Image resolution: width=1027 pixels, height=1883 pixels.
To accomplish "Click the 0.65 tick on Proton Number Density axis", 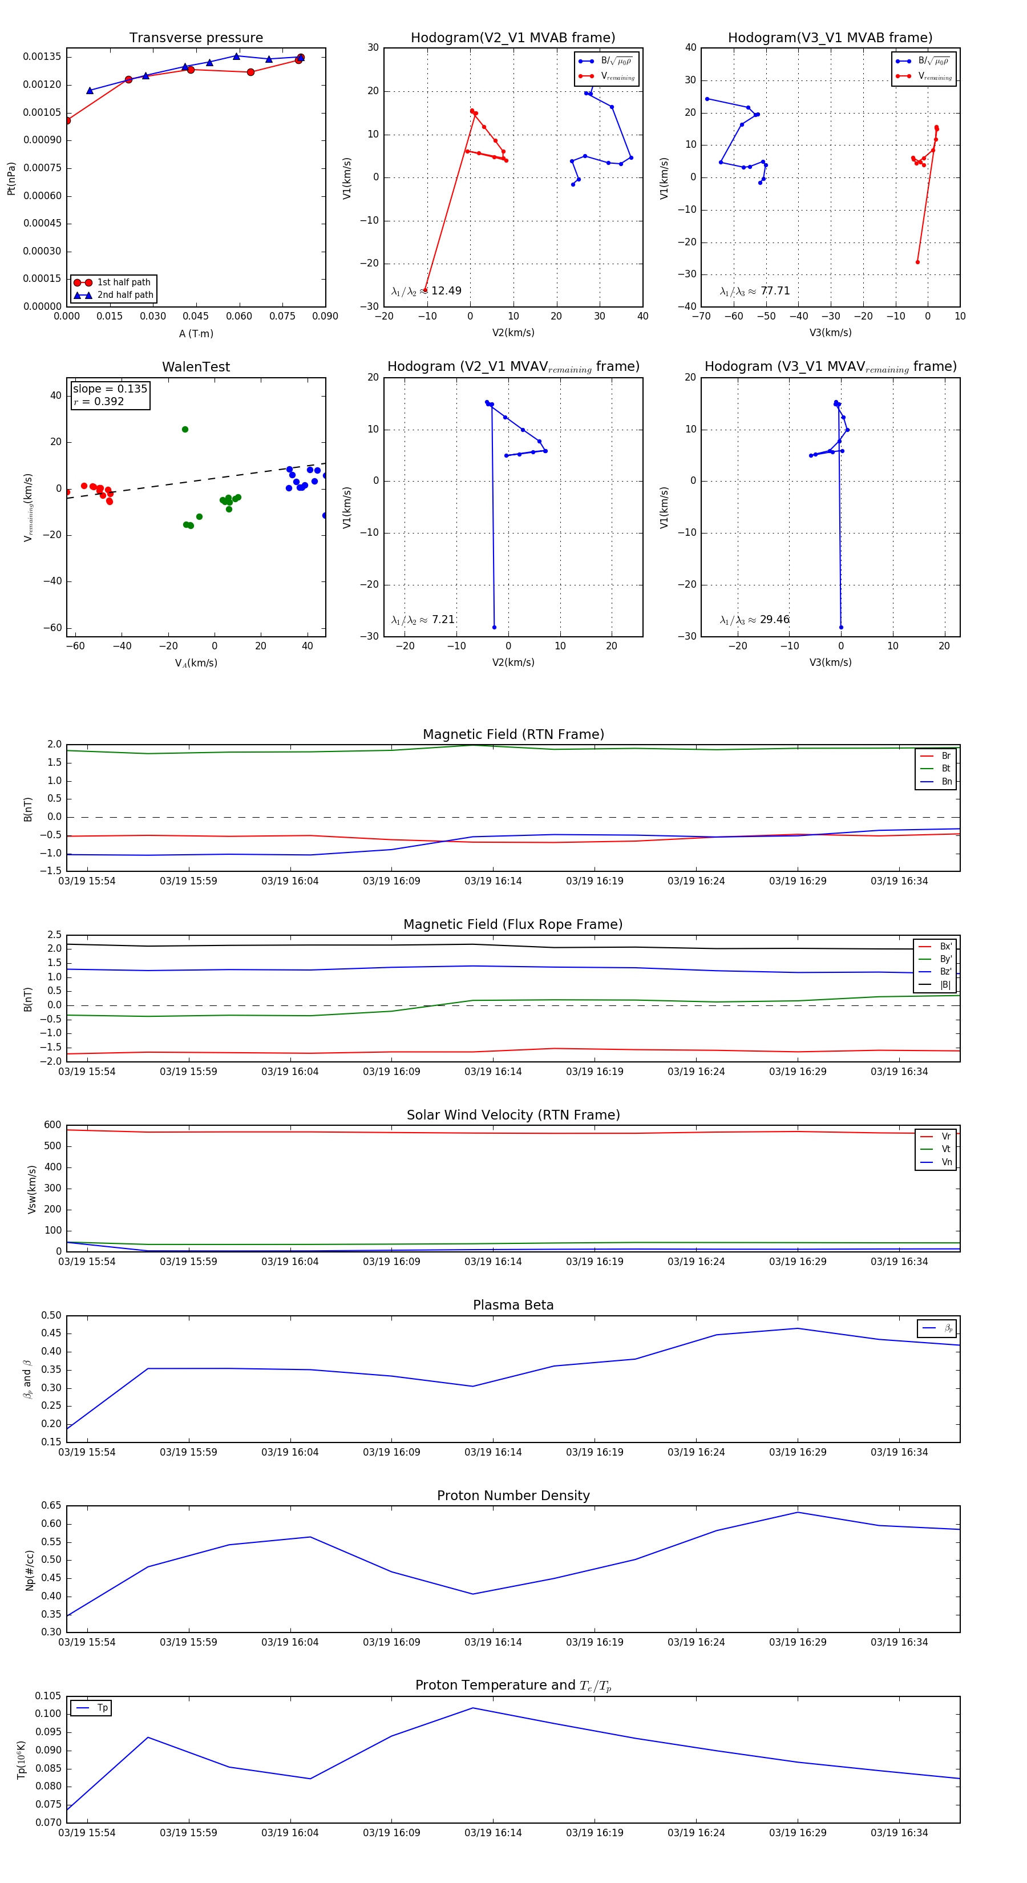I will 51,1506.
